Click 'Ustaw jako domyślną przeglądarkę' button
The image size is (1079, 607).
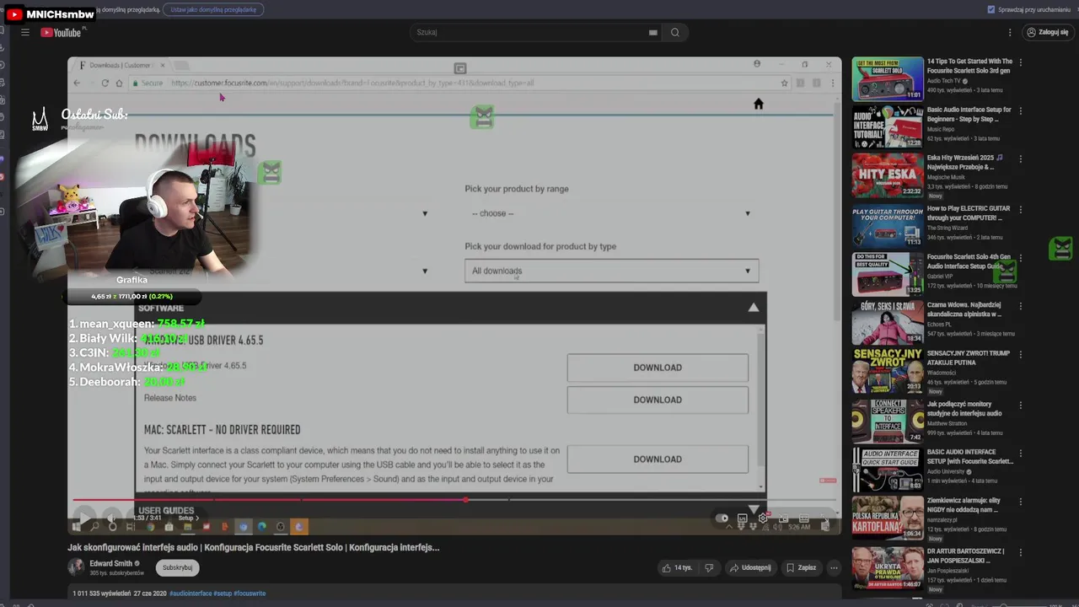tap(213, 9)
